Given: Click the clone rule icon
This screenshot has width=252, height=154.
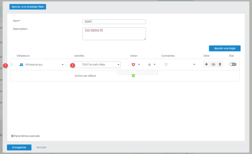Looking at the screenshot, I should [213, 64].
